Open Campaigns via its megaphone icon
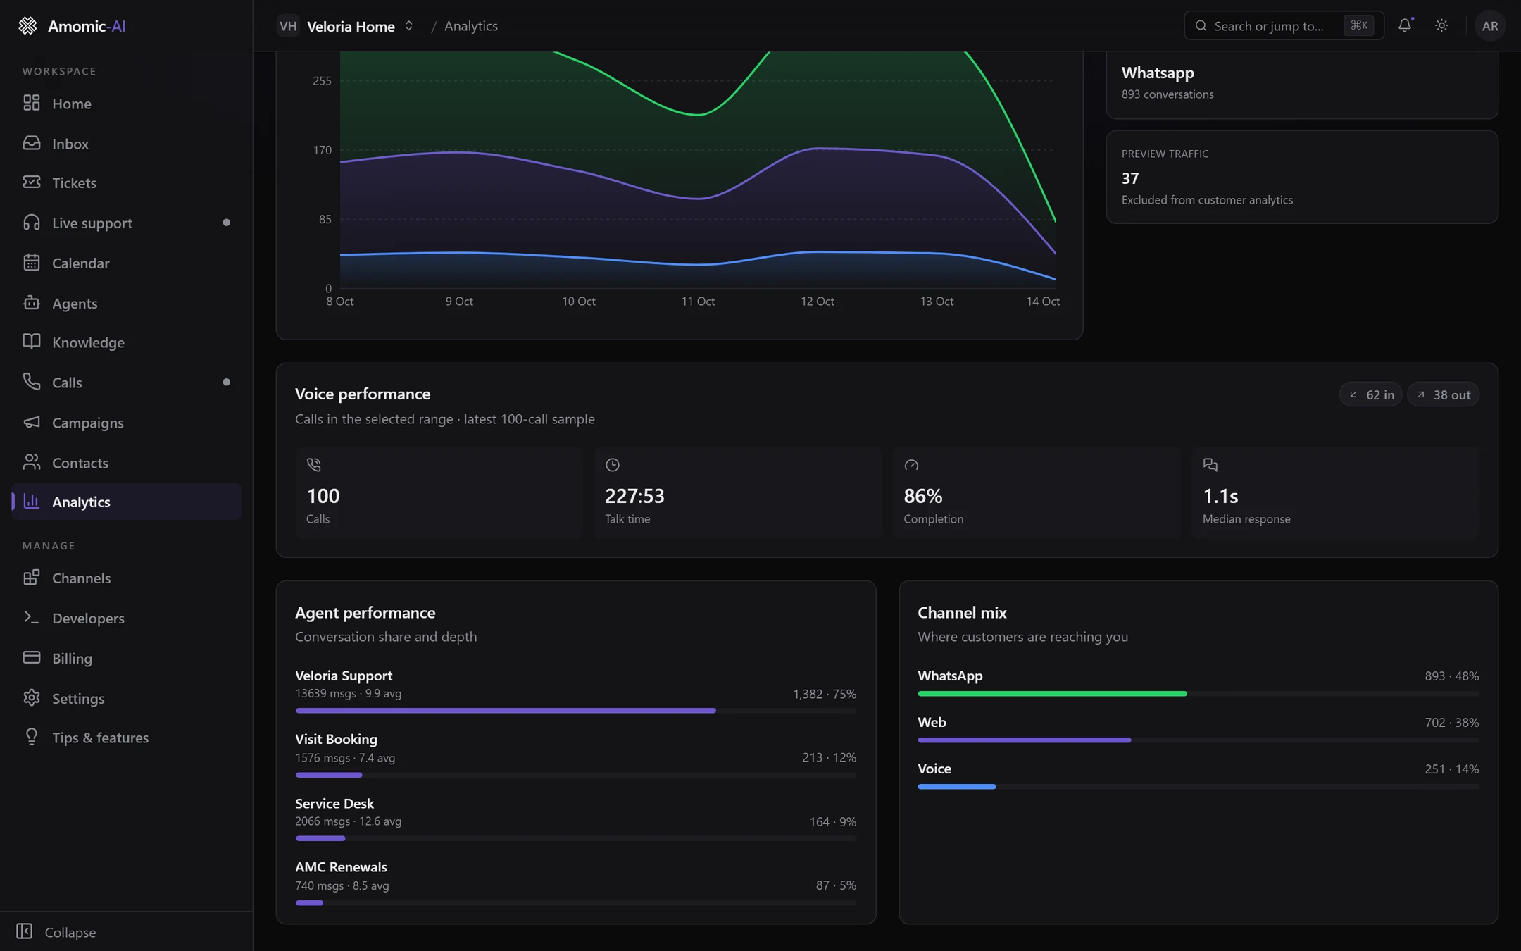The width and height of the screenshot is (1521, 951). [32, 422]
